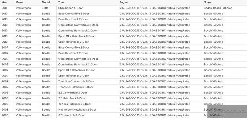This screenshot has height=118, width=247.
Task: Click the Engine column header
Action: point(124,2)
